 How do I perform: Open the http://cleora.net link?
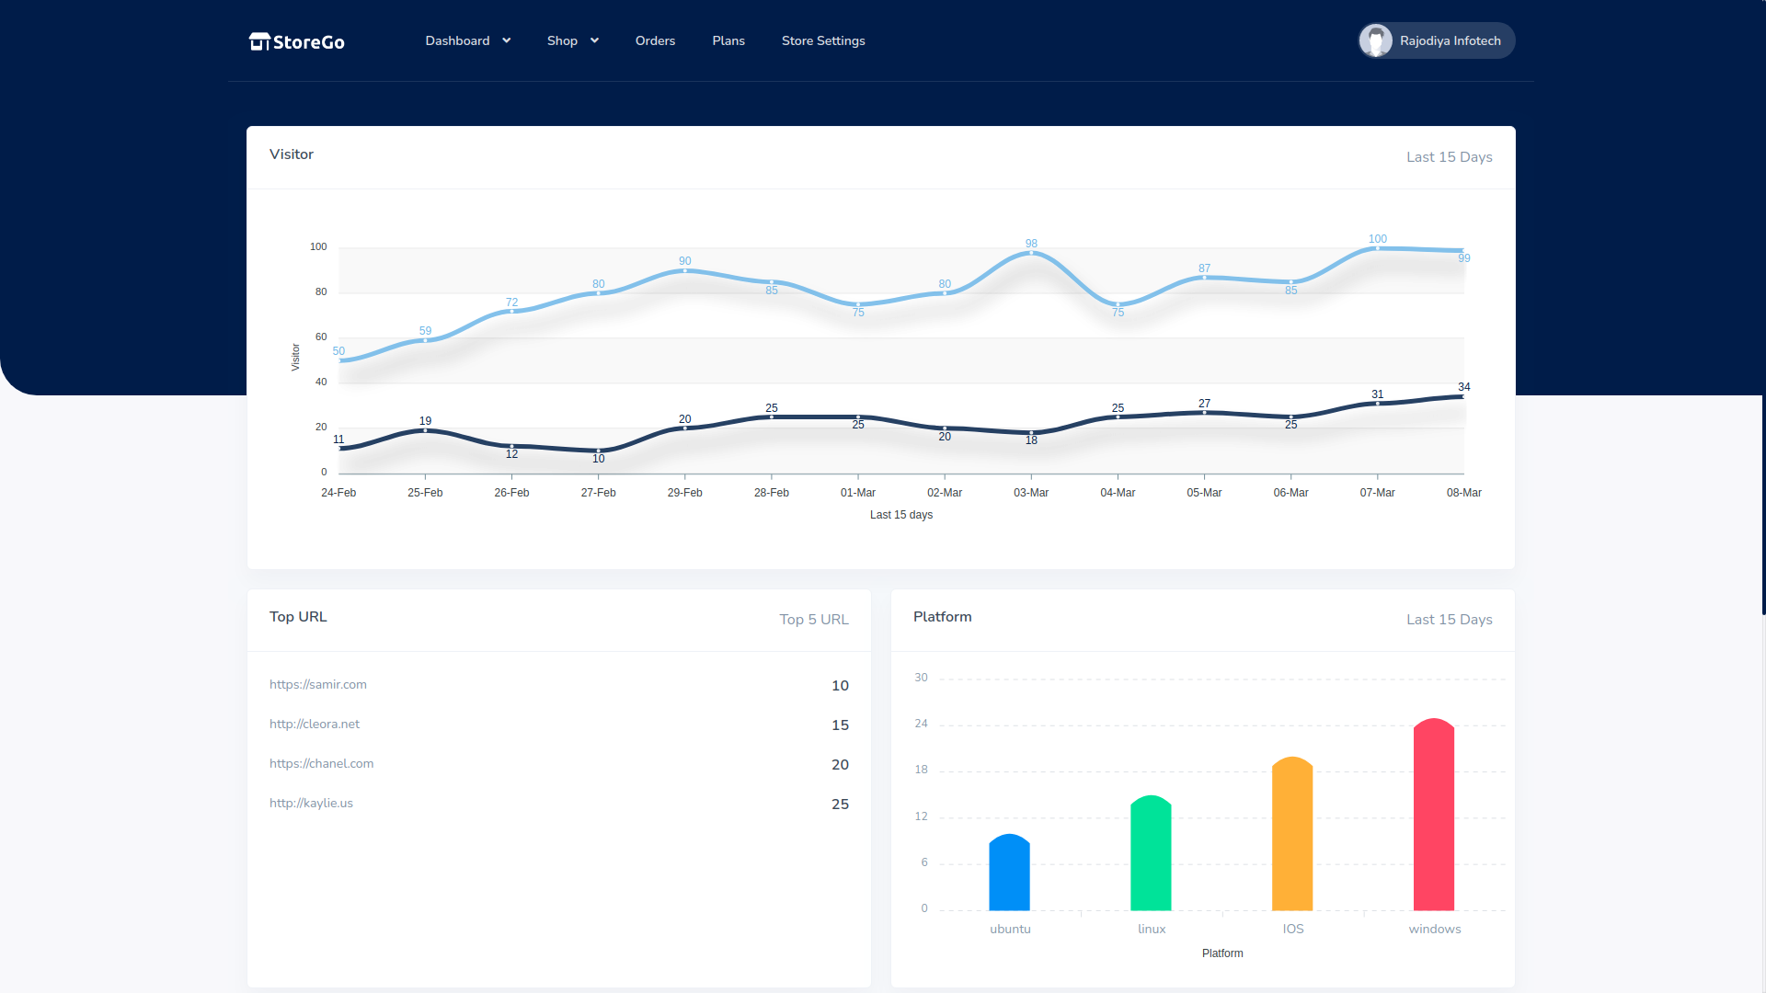(x=315, y=724)
